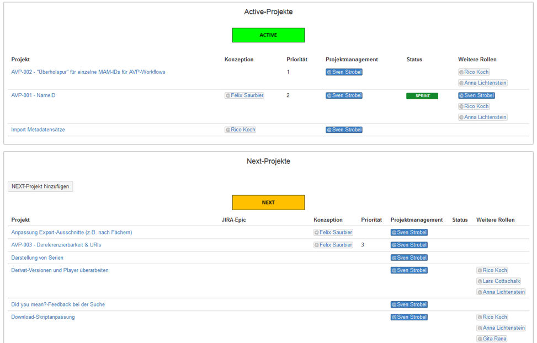Open the Download-Skriptanpassung project

(43, 317)
